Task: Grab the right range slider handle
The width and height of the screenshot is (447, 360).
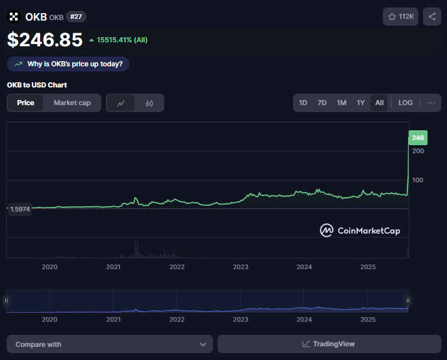Action: click(x=408, y=301)
